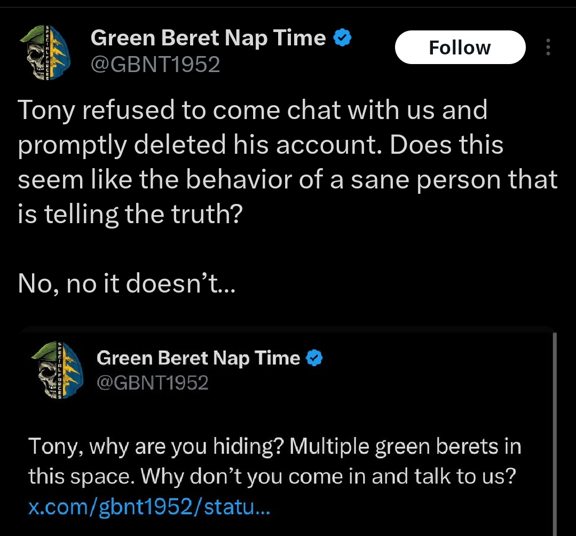Viewport: 576px width, 536px height.
Task: Click the gray scrollbar beside quoted post
Action: coord(555,433)
